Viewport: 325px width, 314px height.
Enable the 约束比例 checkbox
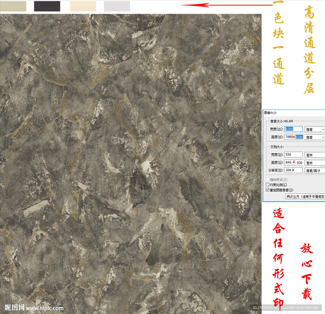pyautogui.click(x=267, y=185)
